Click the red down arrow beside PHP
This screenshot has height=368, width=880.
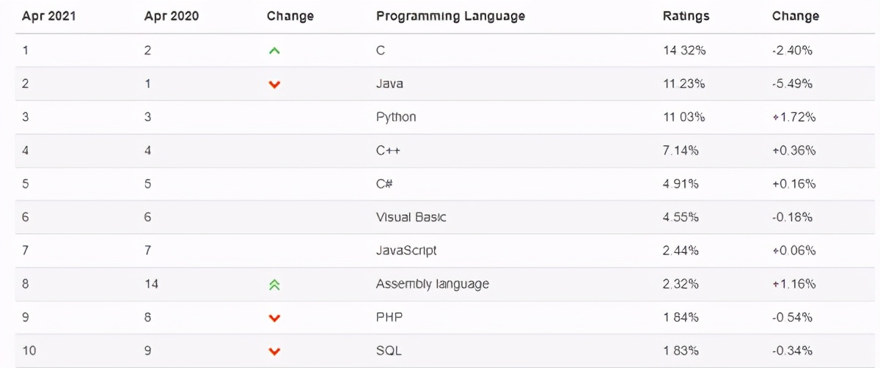pyautogui.click(x=274, y=318)
